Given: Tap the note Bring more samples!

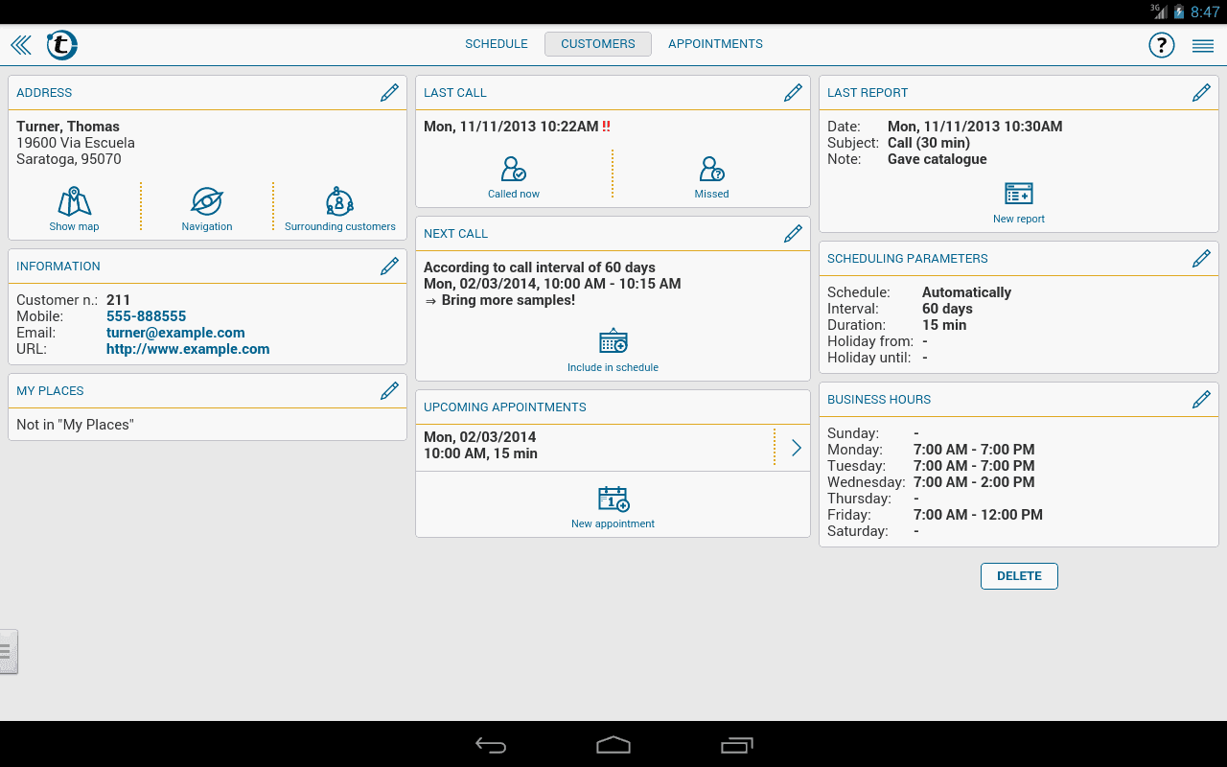Looking at the screenshot, I should tap(508, 300).
